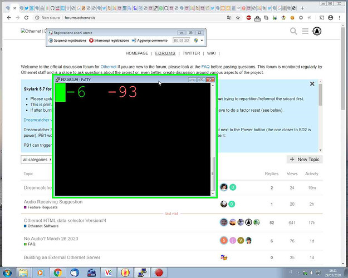Open the Audio Receiving Suggestion topic
348x278 pixels.
point(53,202)
